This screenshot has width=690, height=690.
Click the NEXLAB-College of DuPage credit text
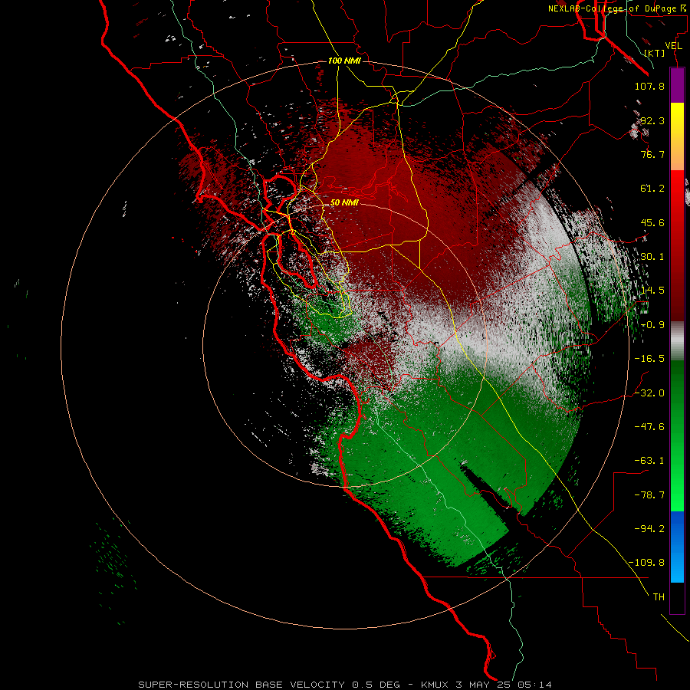(x=613, y=8)
